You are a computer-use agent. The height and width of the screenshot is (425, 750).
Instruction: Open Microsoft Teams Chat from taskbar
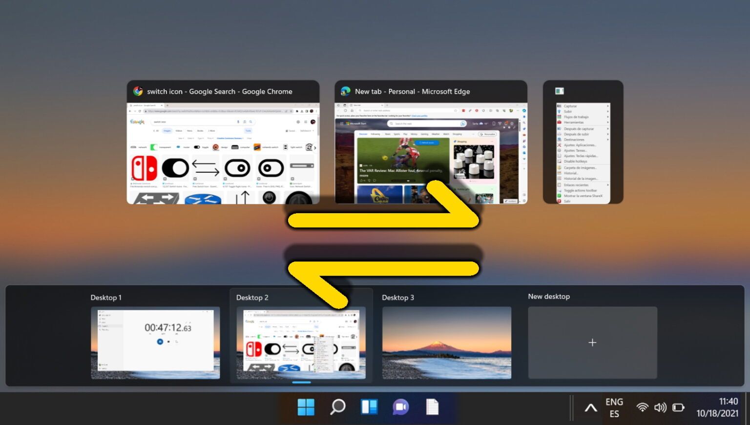click(400, 407)
